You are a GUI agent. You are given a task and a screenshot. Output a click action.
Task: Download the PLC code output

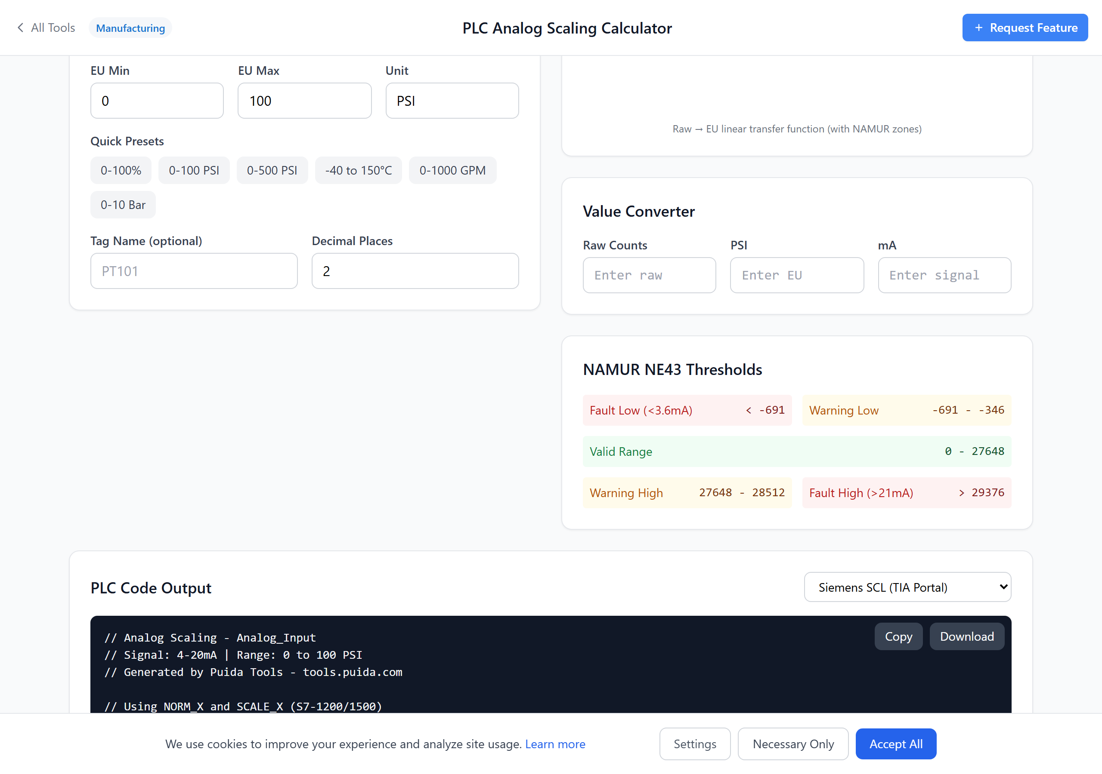(966, 636)
